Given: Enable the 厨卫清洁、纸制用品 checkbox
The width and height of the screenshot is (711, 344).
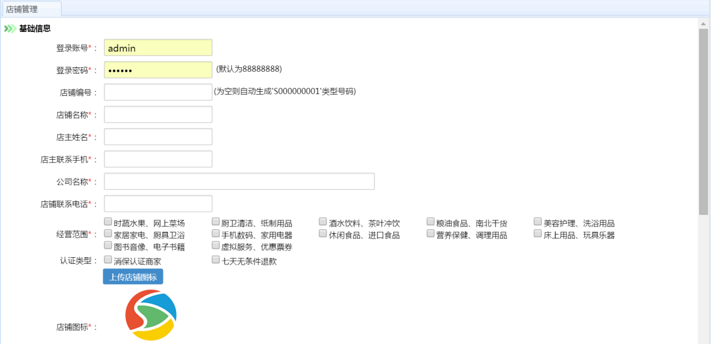Looking at the screenshot, I should click(215, 222).
